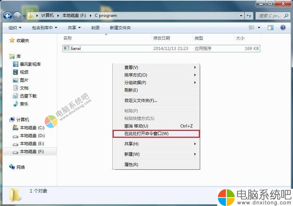This screenshot has width=293, height=206.
Task: Sort by the 类型 column header
Action: point(199,38)
